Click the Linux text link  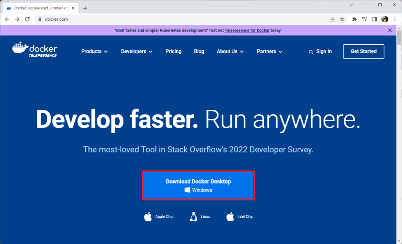click(205, 217)
